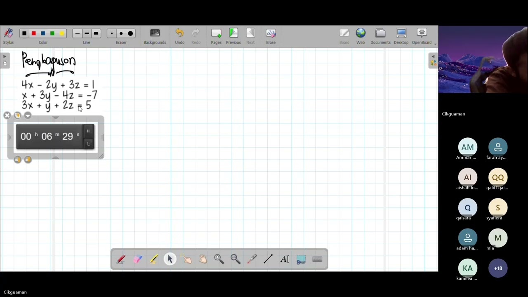This screenshot has width=528, height=297.
Task: Click first layer order button below stopwatch
Action: [x=17, y=160]
